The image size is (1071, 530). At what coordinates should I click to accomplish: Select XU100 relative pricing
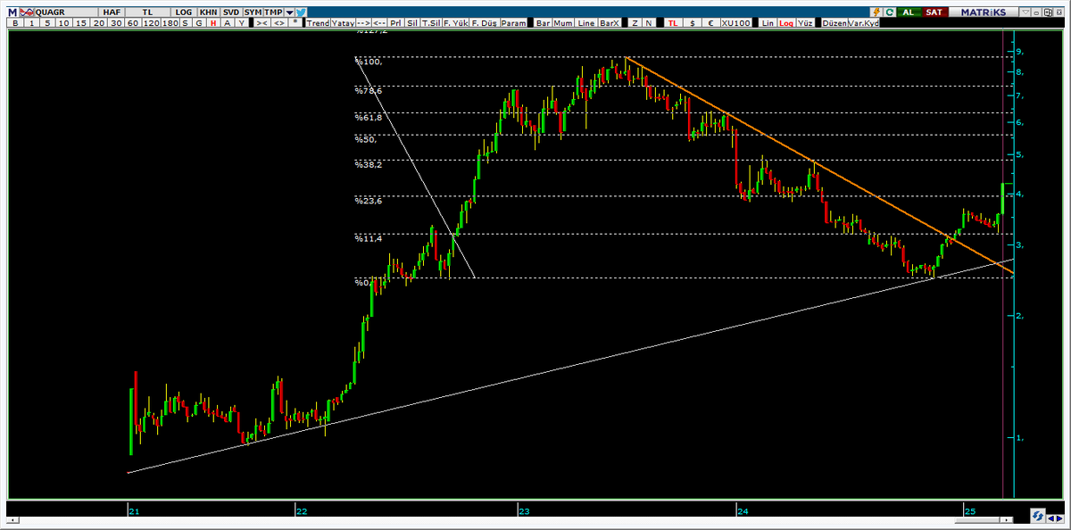pos(736,23)
